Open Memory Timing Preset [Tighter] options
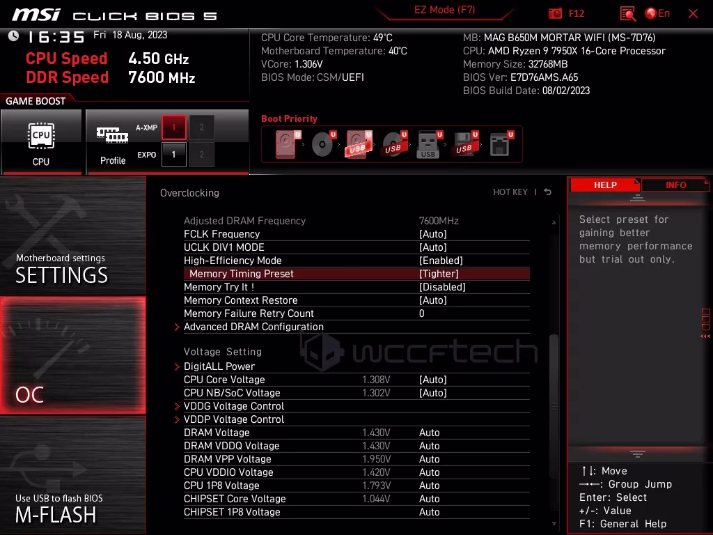Viewport: 713px width, 535px height. (x=356, y=274)
